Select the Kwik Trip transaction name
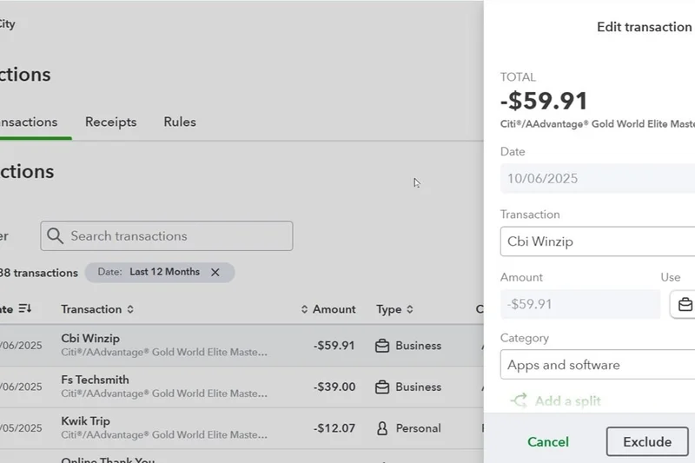 pos(85,421)
